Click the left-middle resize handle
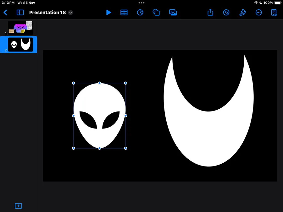This screenshot has height=212, width=283. click(74, 116)
